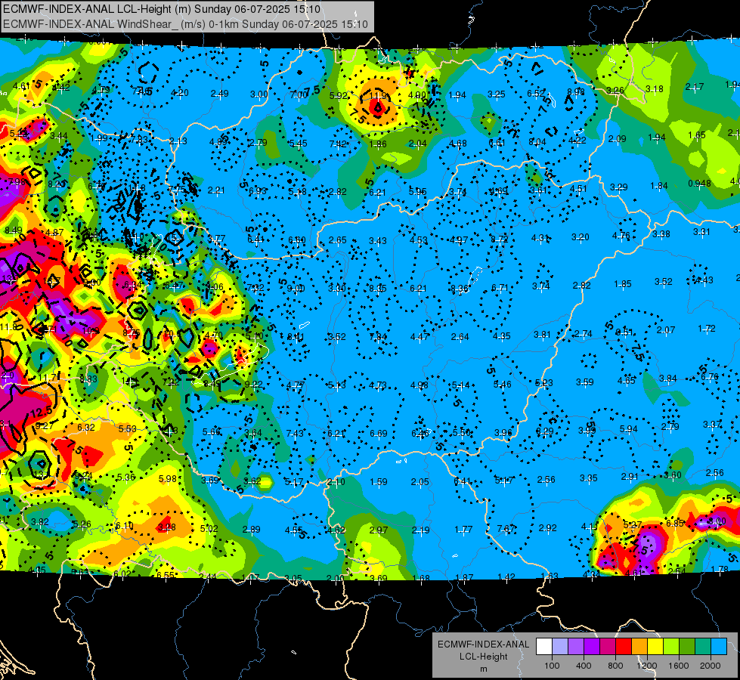This screenshot has width=740, height=680.
Task: Click the light purple legend swatch
Action: 576,647
